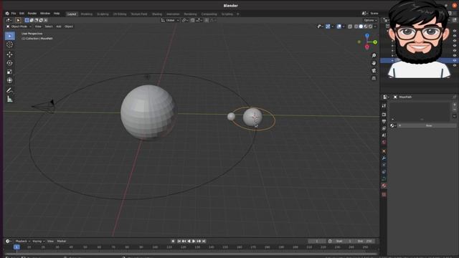Click the Blender logo menu icon

click(x=7, y=14)
